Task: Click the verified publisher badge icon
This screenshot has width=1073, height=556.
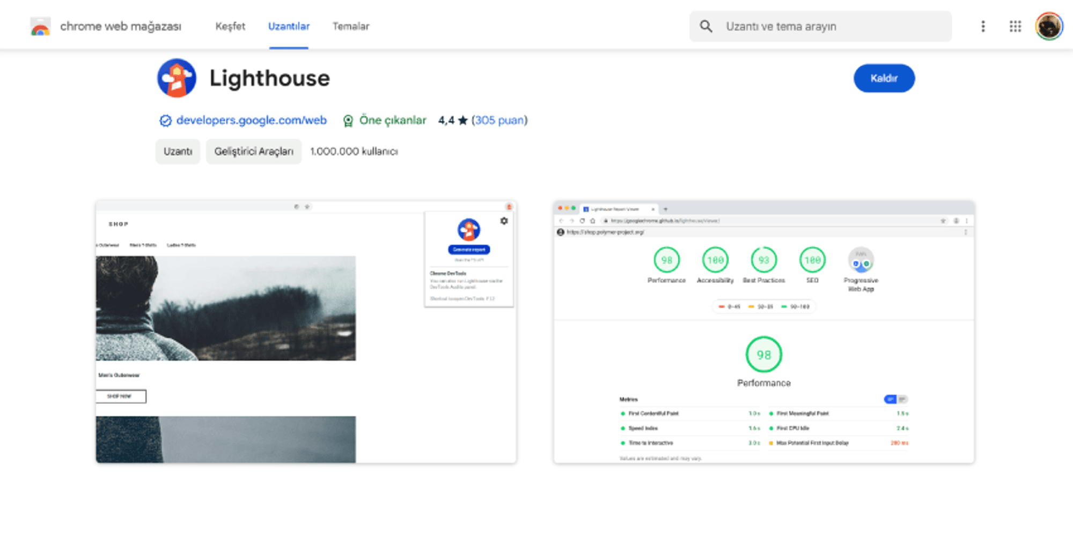Action: (165, 121)
